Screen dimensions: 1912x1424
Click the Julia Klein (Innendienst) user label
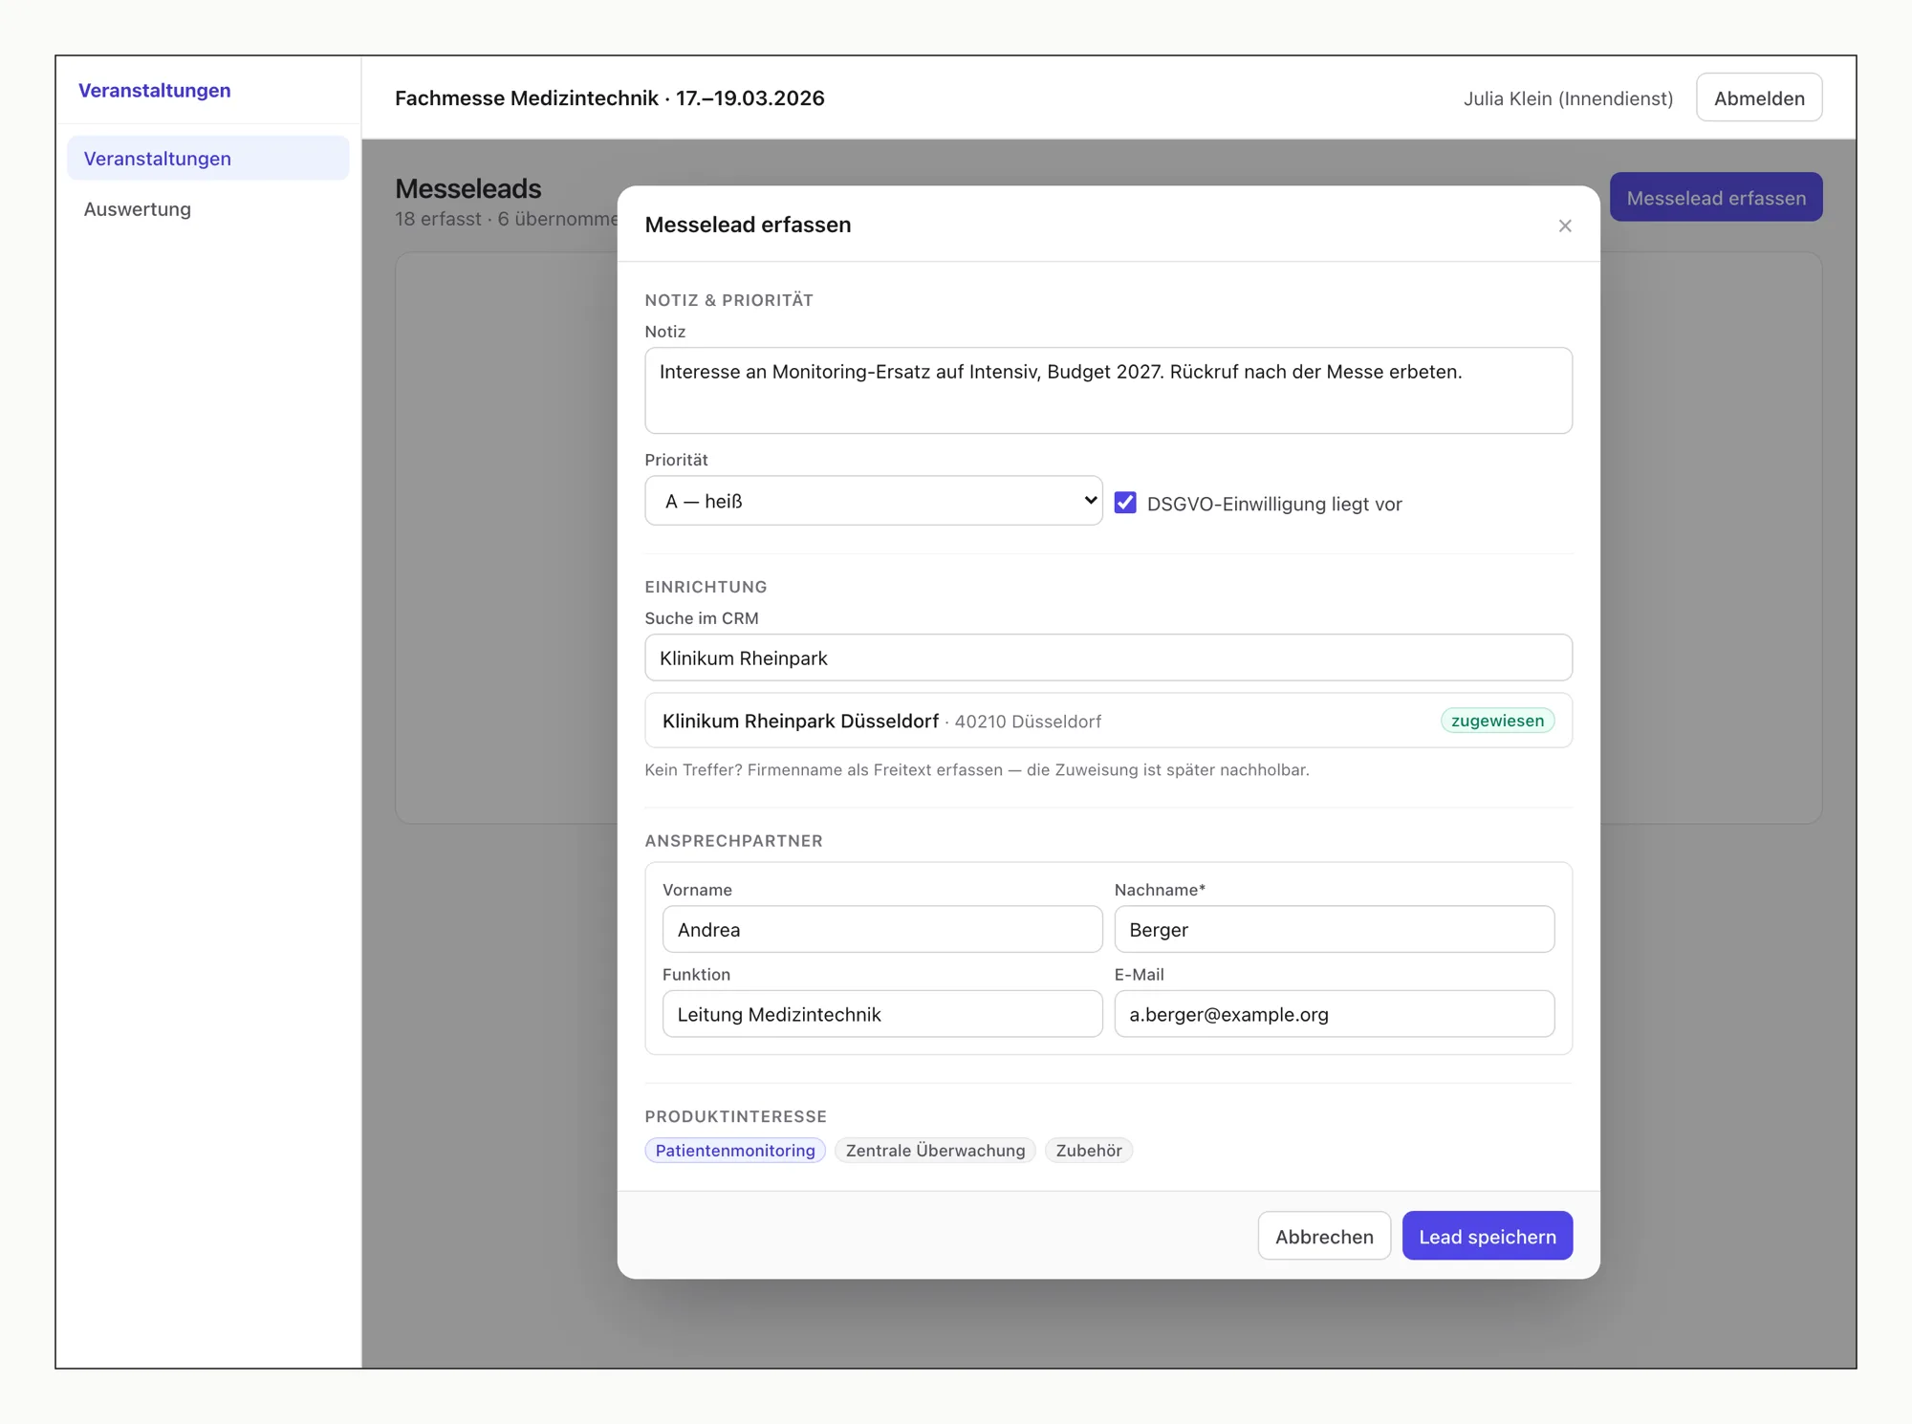pyautogui.click(x=1568, y=98)
